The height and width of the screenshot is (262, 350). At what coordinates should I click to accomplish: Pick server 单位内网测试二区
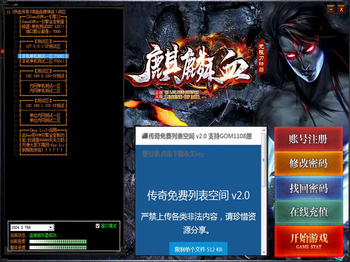45,120
